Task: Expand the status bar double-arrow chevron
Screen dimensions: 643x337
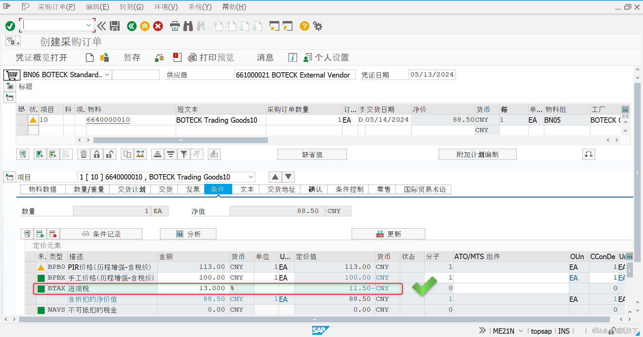Action: [x=482, y=330]
